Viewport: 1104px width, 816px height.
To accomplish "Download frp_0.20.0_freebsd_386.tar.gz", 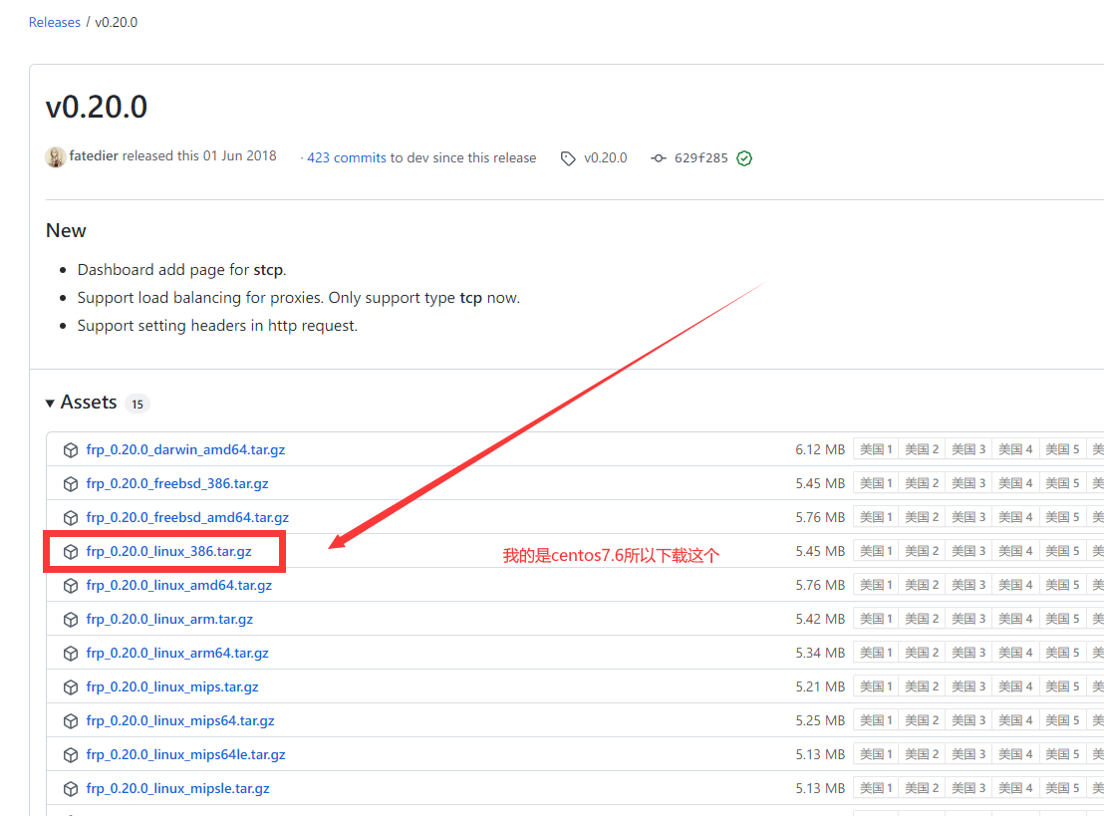I will pyautogui.click(x=176, y=483).
